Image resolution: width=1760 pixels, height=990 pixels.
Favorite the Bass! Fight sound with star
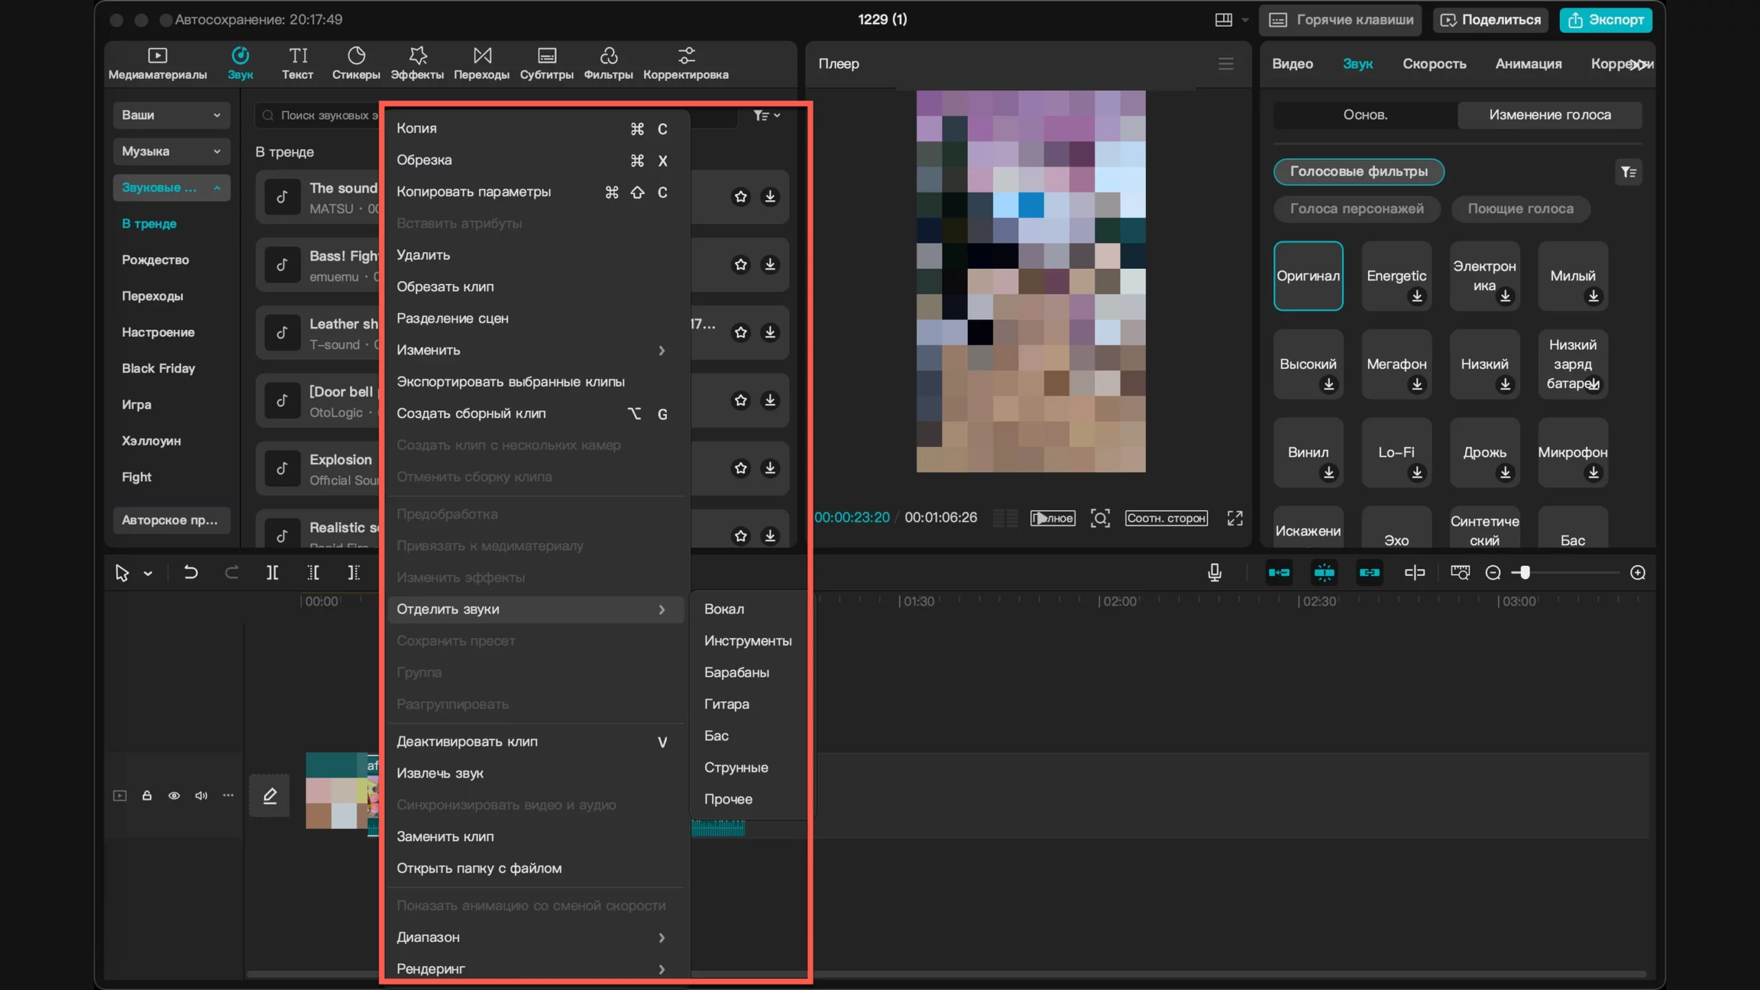[740, 265]
